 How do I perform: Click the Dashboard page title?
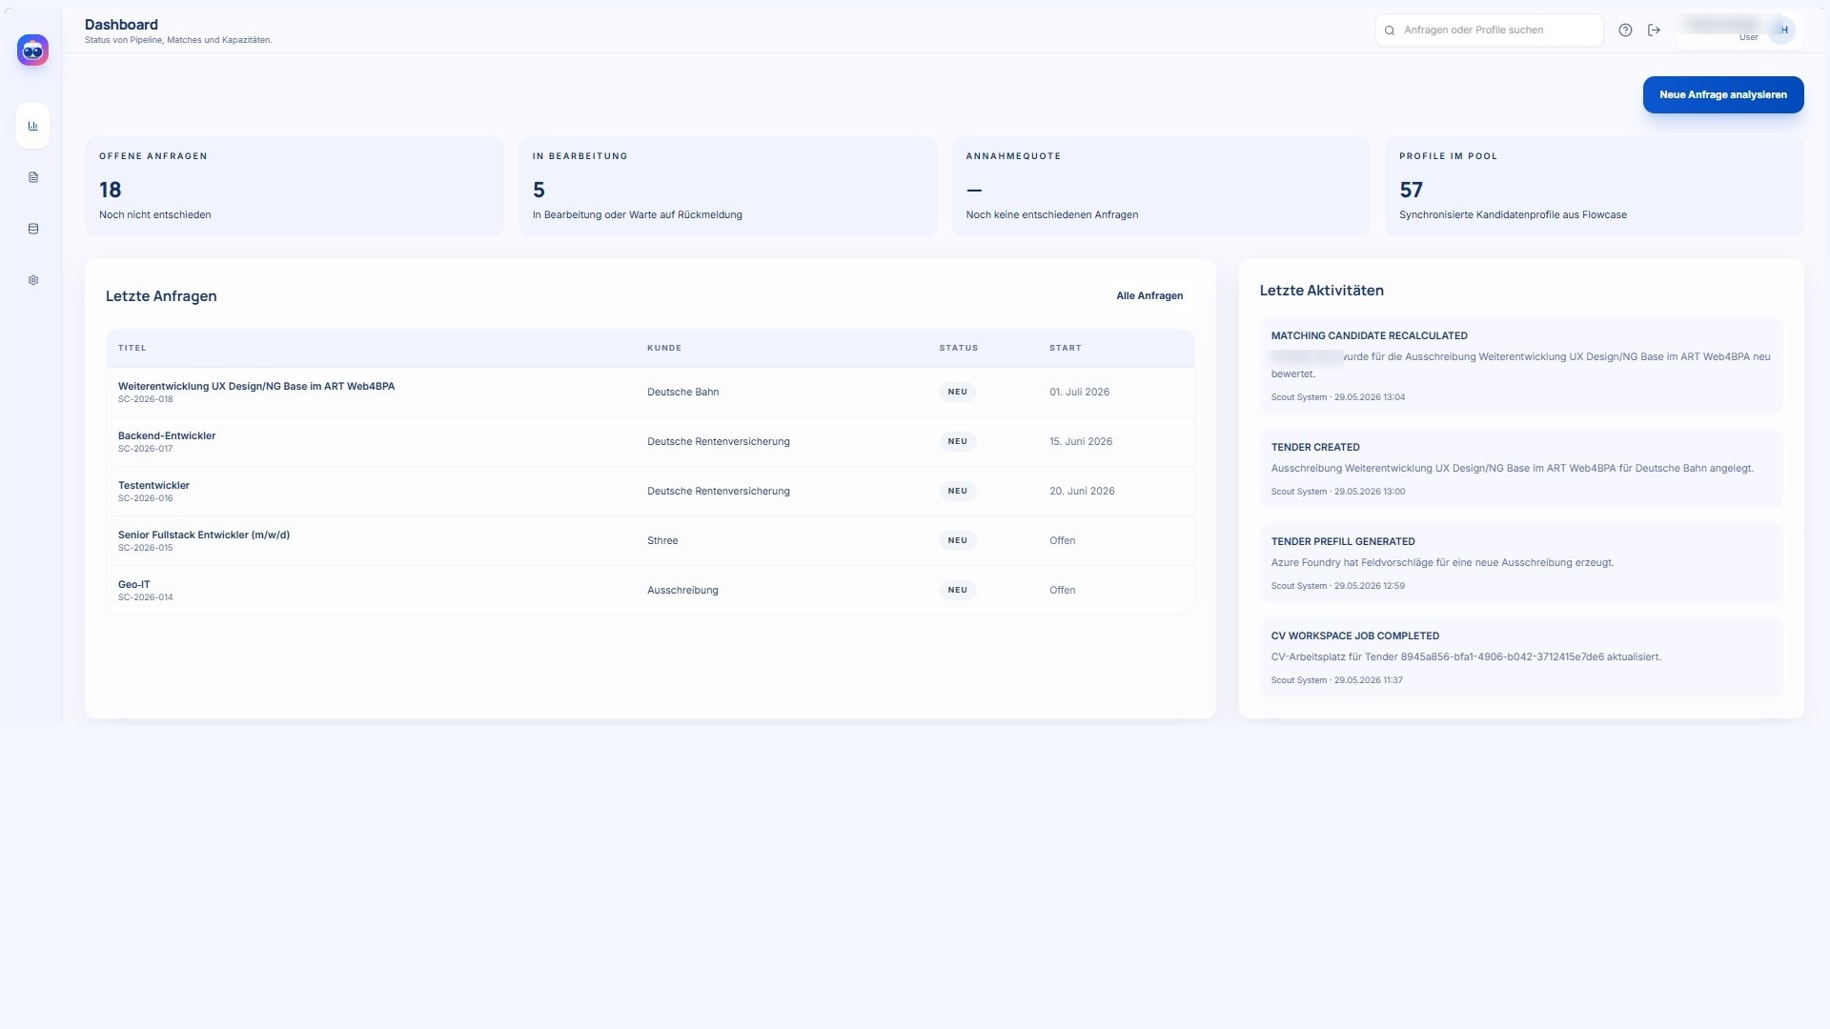pyautogui.click(x=121, y=25)
